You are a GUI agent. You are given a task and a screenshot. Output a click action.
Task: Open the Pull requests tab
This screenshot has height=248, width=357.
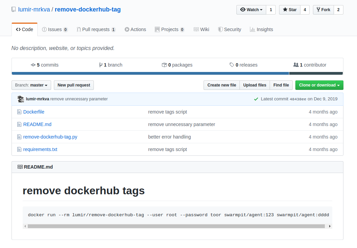[x=96, y=29]
